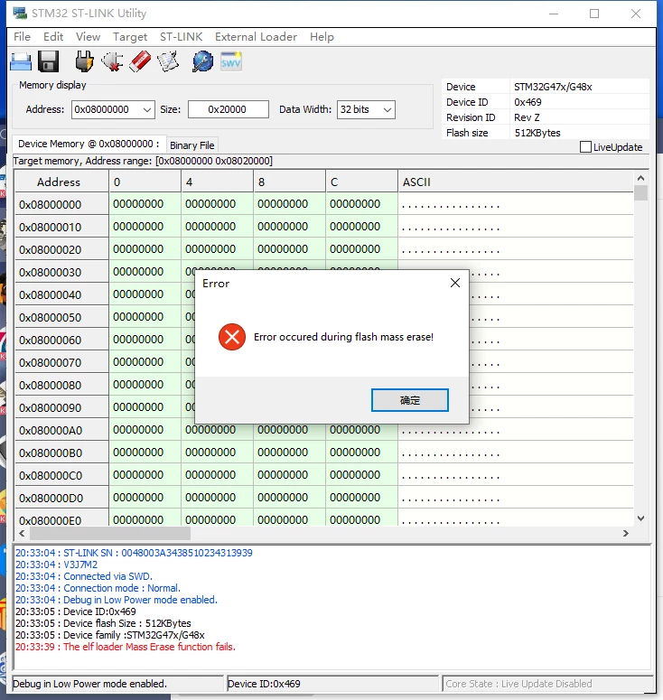Click the Device ID value 0x469
The height and width of the screenshot is (700, 663).
point(528,102)
